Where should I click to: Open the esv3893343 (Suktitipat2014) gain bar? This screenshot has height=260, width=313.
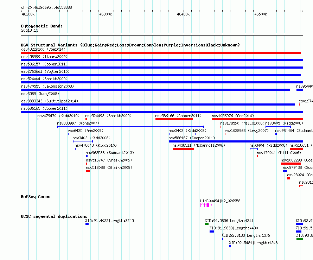(x=158, y=104)
